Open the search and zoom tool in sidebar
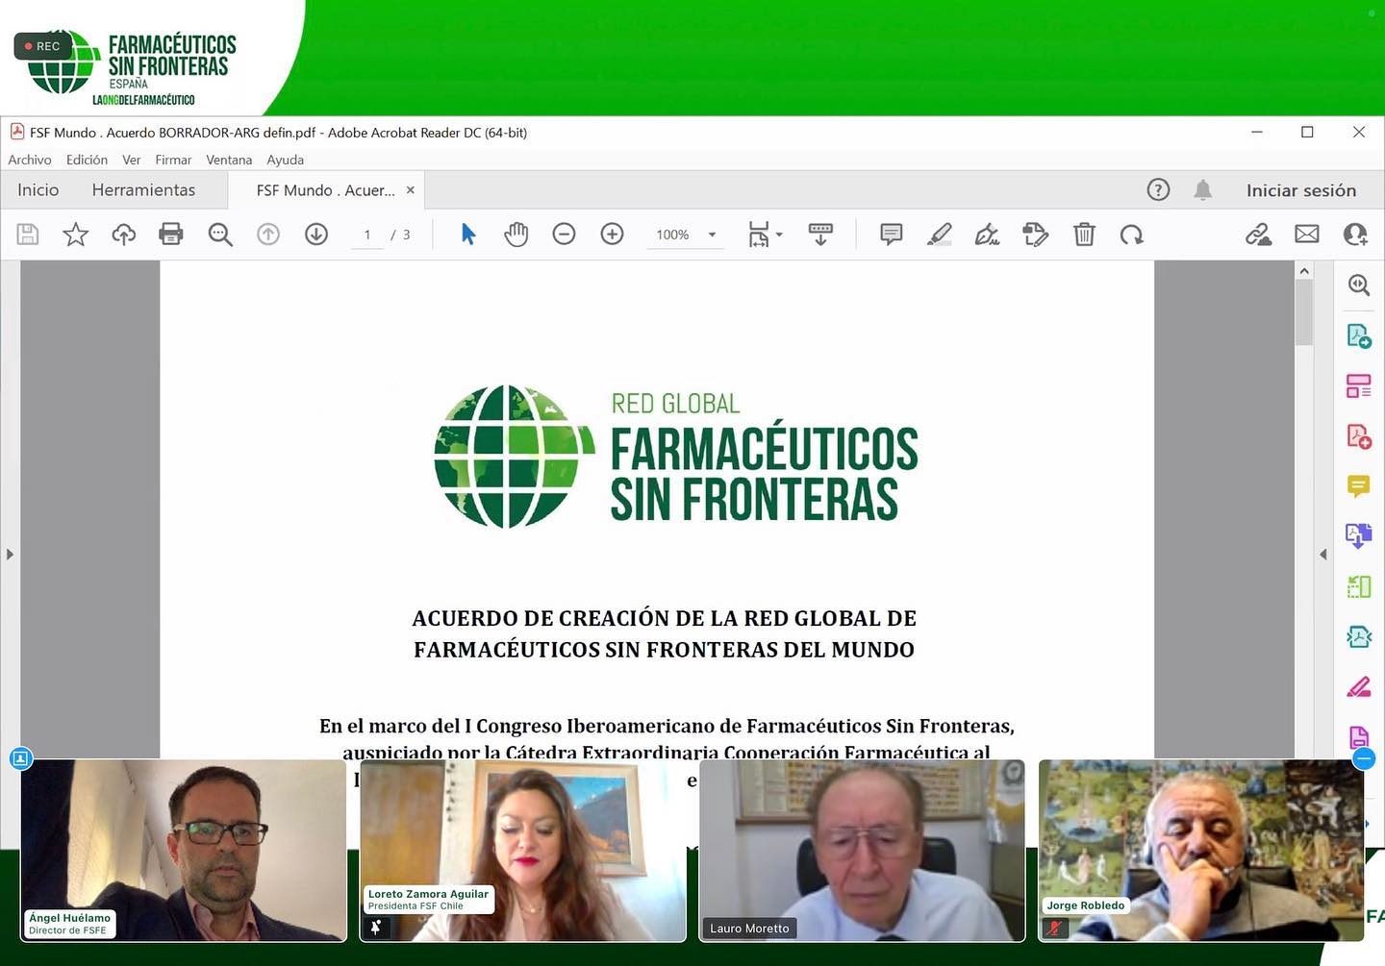The width and height of the screenshot is (1385, 966). tap(1359, 285)
